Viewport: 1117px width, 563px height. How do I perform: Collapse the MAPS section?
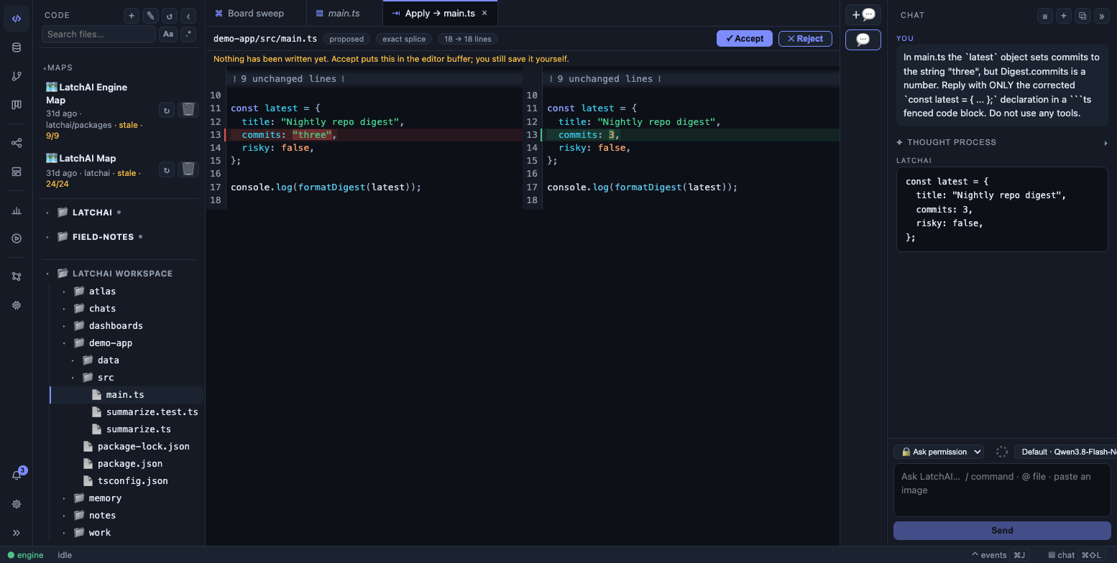pos(58,68)
